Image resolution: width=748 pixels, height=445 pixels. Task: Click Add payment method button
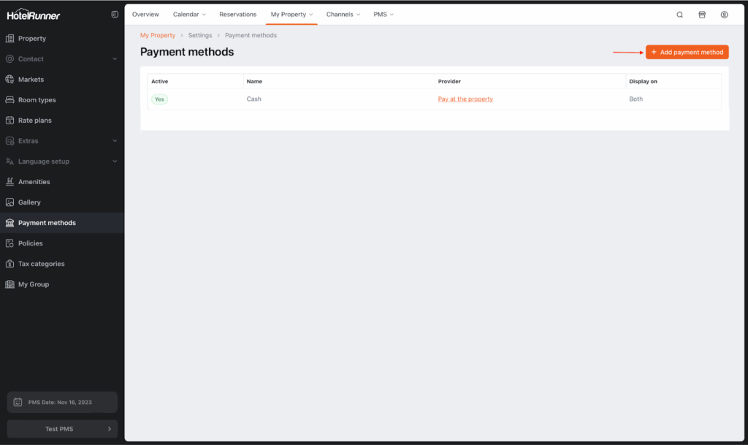(687, 53)
